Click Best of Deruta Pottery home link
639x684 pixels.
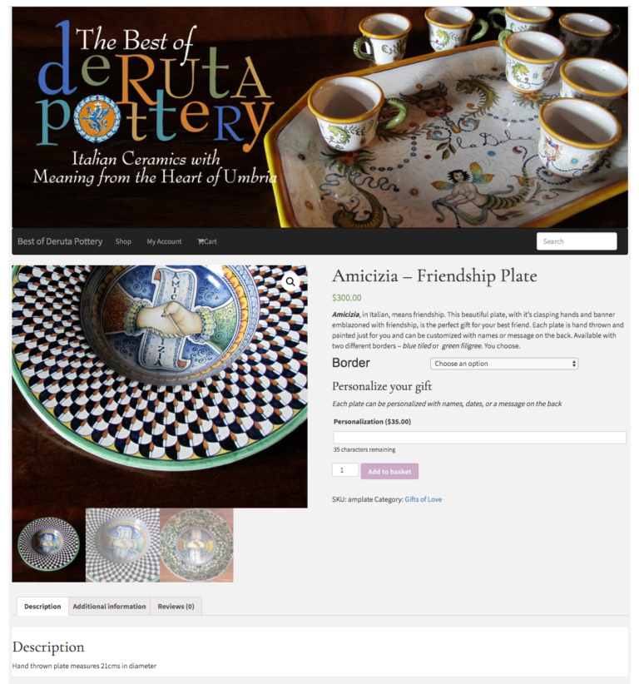point(60,241)
